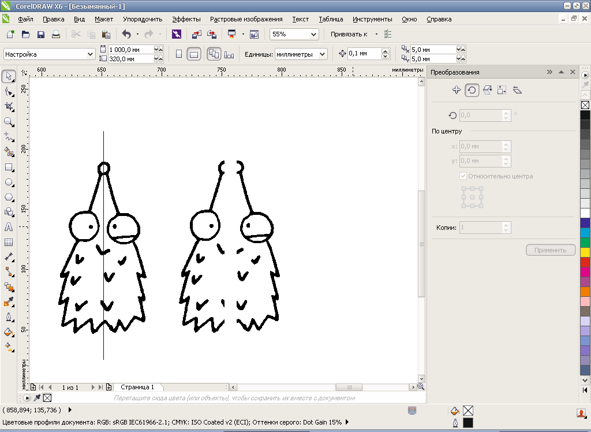Select the Table tool
The image size is (591, 432).
(9, 242)
